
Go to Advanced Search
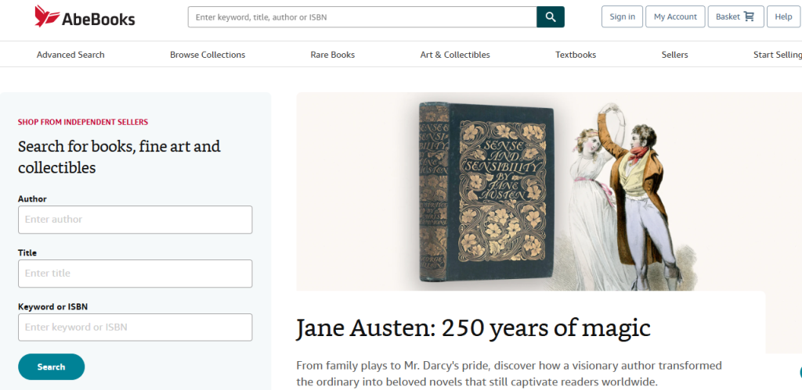[70, 55]
